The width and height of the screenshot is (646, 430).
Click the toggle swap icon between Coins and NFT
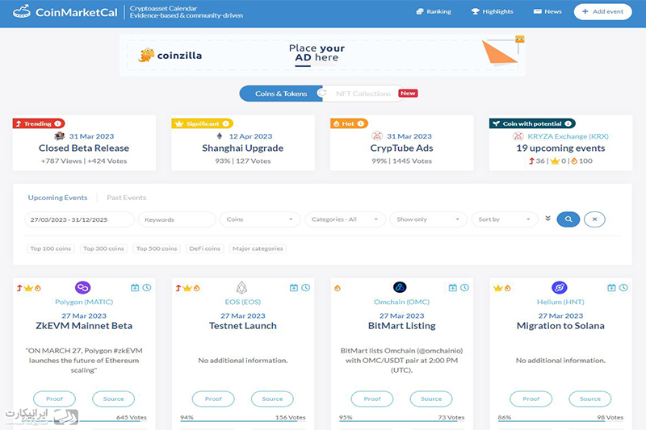(x=322, y=93)
